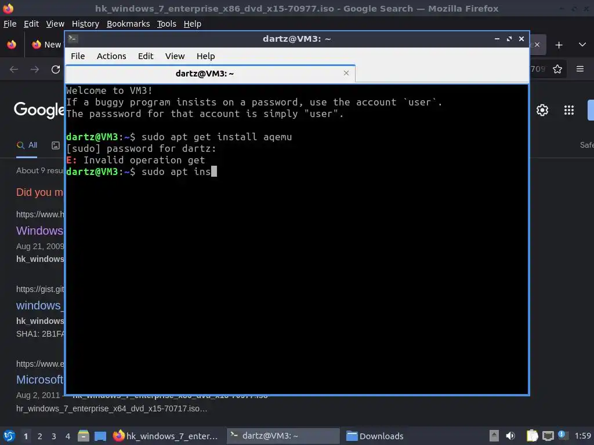Viewport: 594px width, 445px height.
Task: Open the terminal Edit menu
Action: click(x=146, y=56)
